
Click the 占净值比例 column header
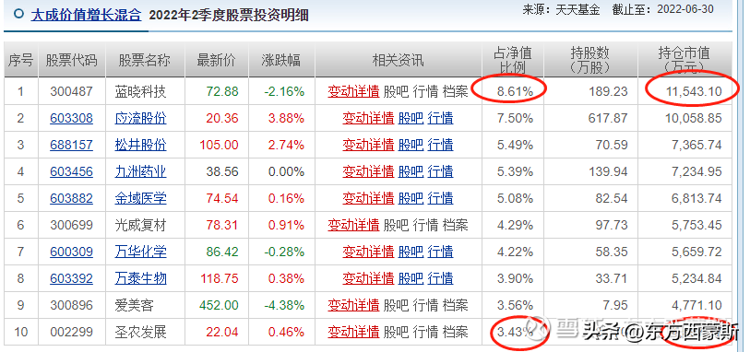(513, 60)
